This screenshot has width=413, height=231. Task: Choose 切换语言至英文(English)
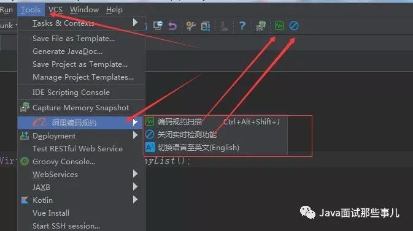(216, 148)
